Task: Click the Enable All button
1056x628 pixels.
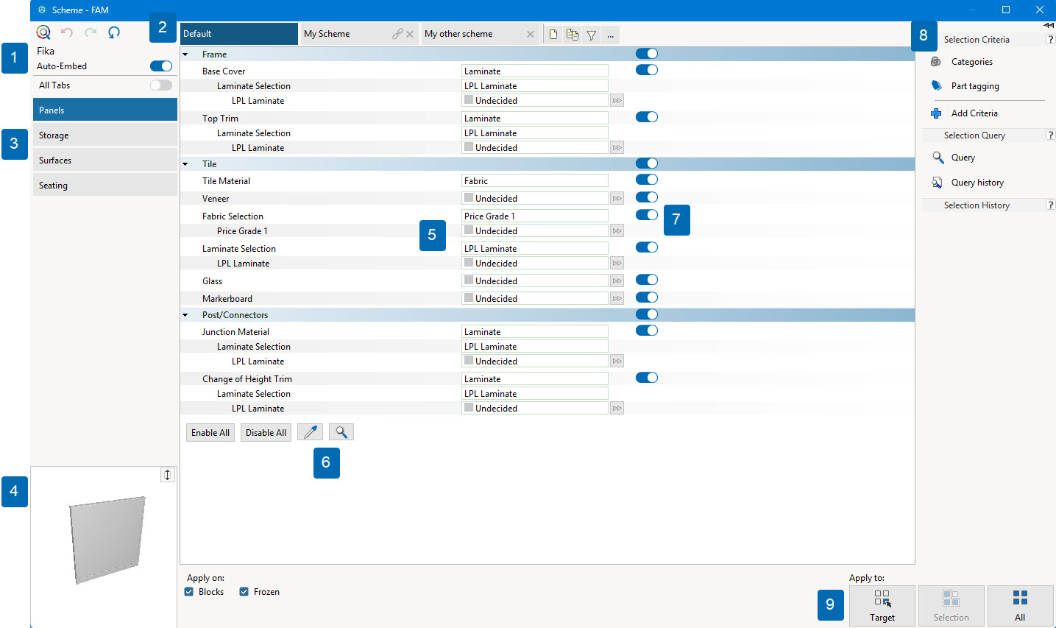Action: [x=210, y=432]
